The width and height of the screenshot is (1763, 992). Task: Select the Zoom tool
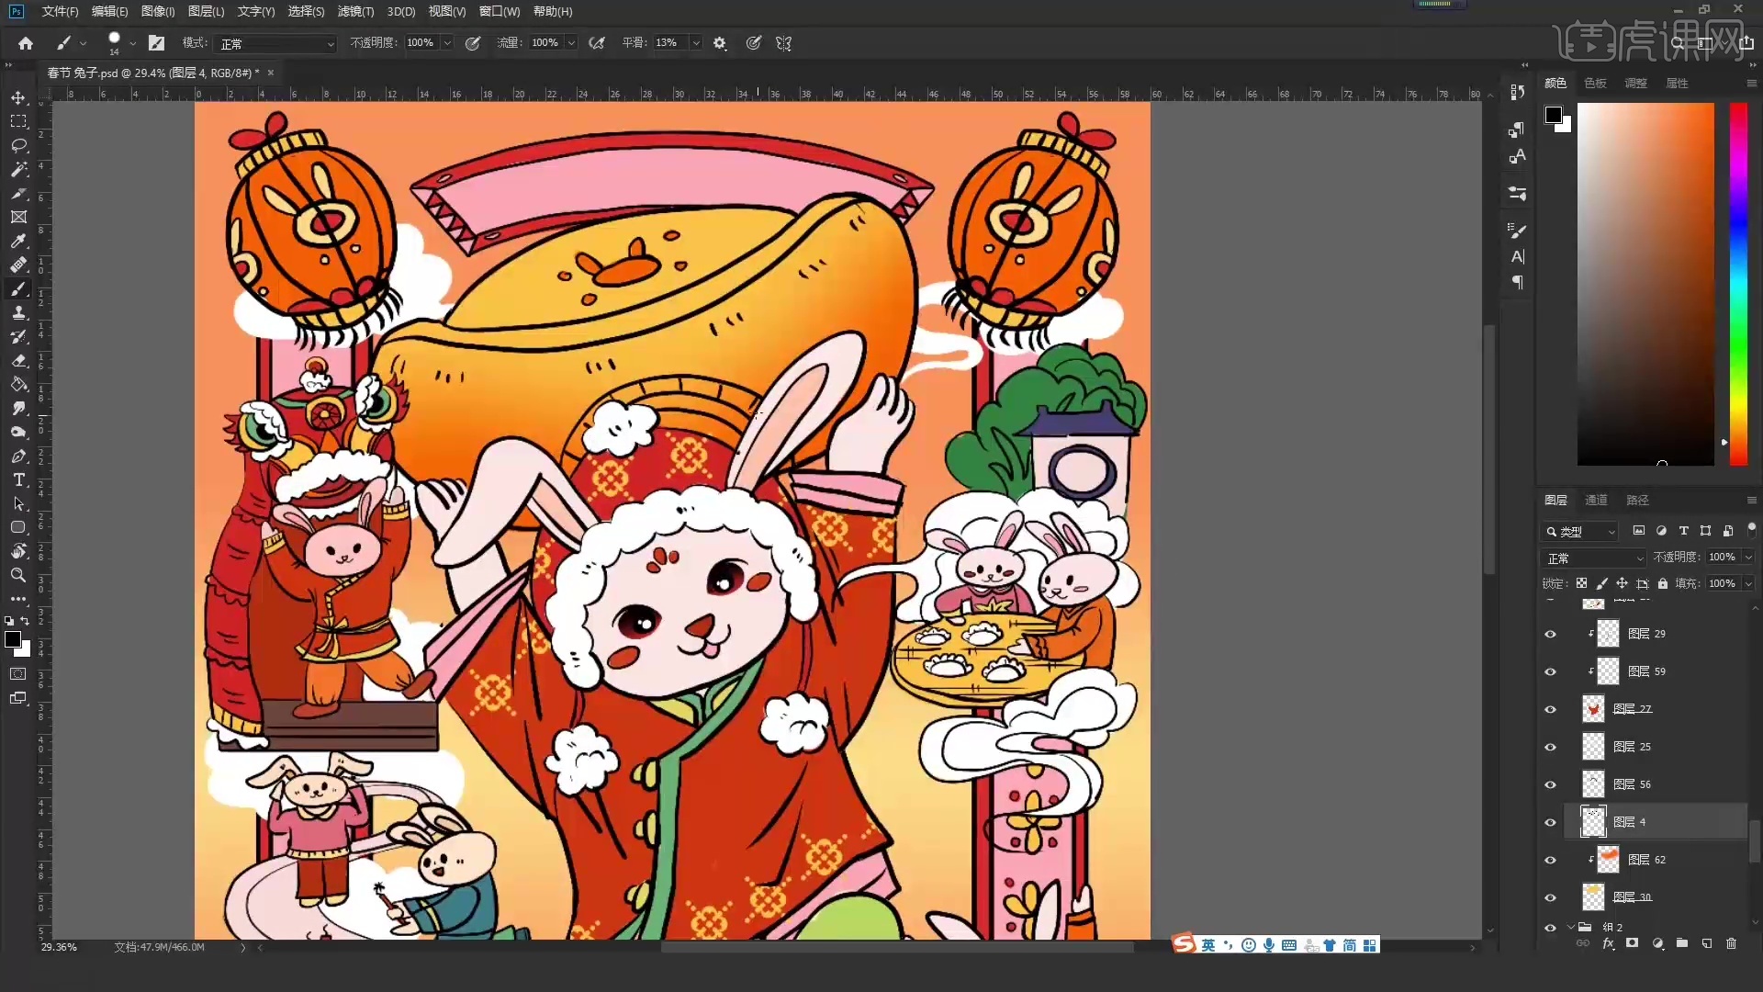point(18,575)
